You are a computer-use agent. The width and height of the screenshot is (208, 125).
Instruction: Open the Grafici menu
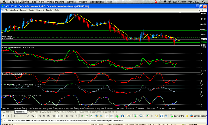coord(31,10)
